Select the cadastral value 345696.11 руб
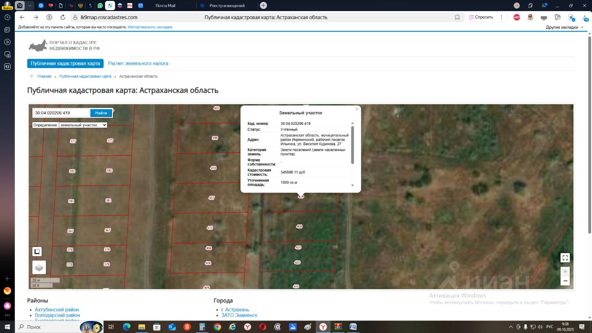The width and height of the screenshot is (592, 333). click(x=293, y=173)
